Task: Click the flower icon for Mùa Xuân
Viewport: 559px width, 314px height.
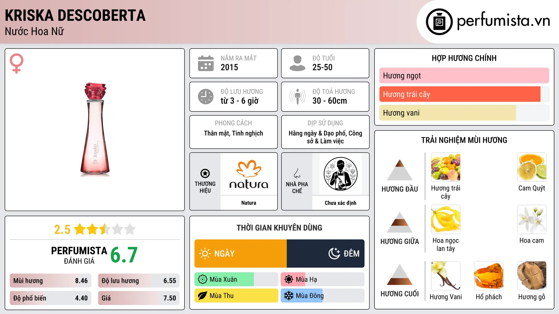Action: [203, 279]
